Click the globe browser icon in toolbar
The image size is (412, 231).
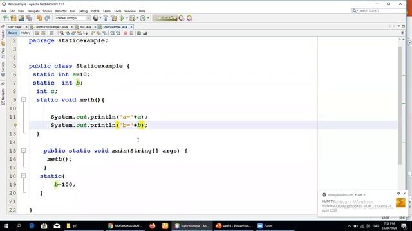click(x=96, y=18)
